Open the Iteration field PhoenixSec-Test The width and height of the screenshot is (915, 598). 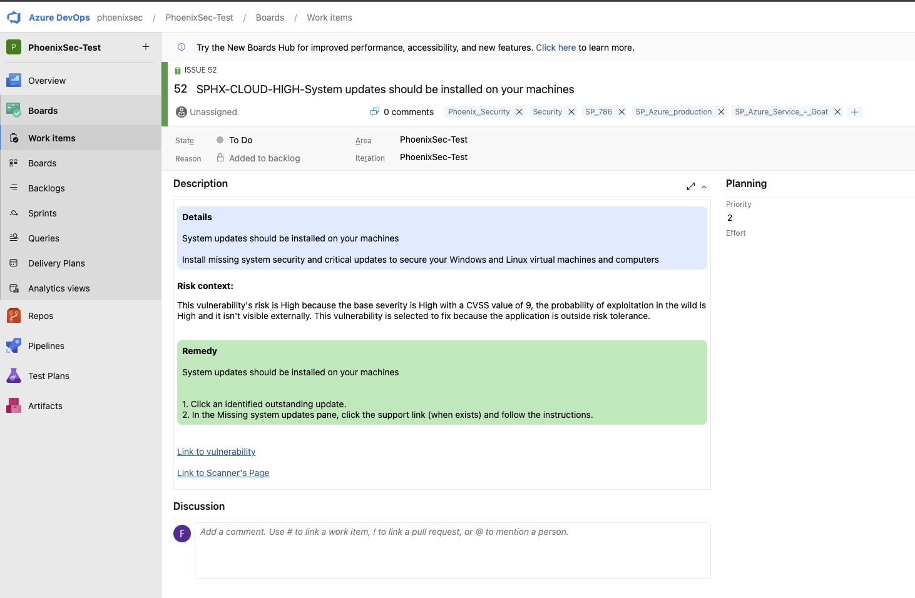point(434,157)
